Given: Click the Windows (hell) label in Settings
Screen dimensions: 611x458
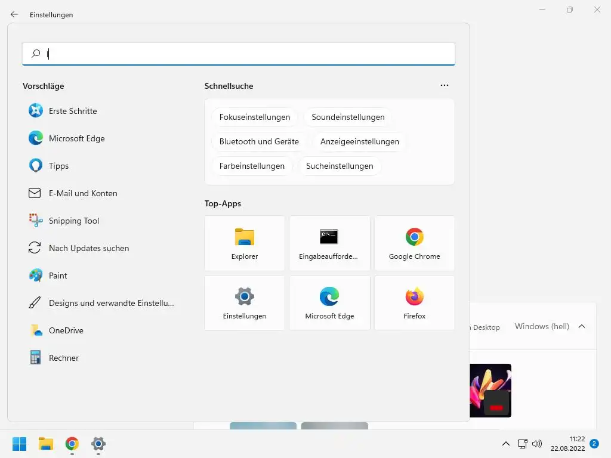Looking at the screenshot, I should [542, 326].
